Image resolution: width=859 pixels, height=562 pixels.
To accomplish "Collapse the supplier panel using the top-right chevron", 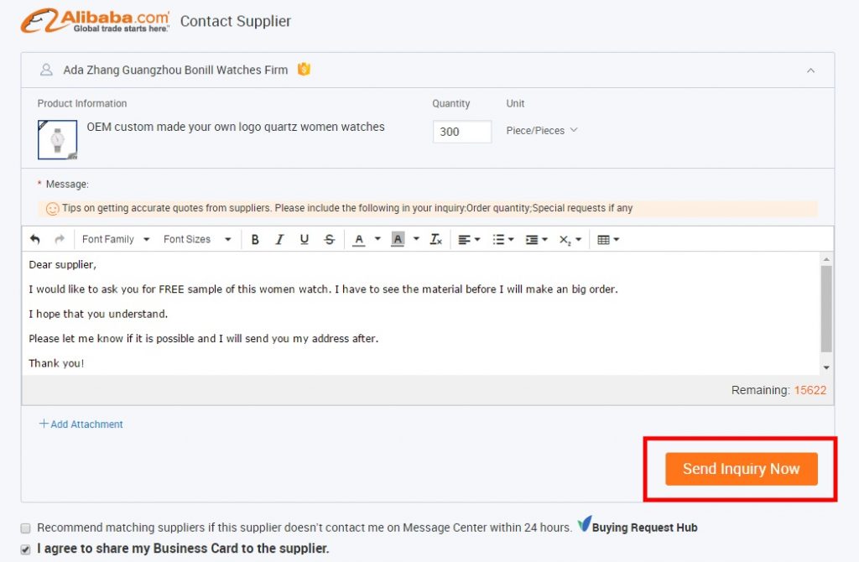I will click(810, 70).
